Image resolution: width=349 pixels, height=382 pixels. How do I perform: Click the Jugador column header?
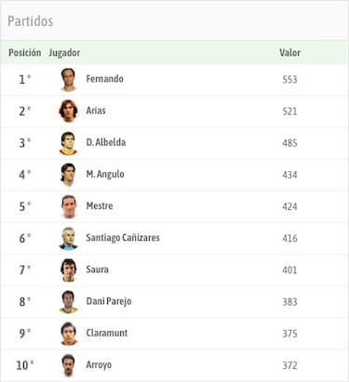click(64, 53)
